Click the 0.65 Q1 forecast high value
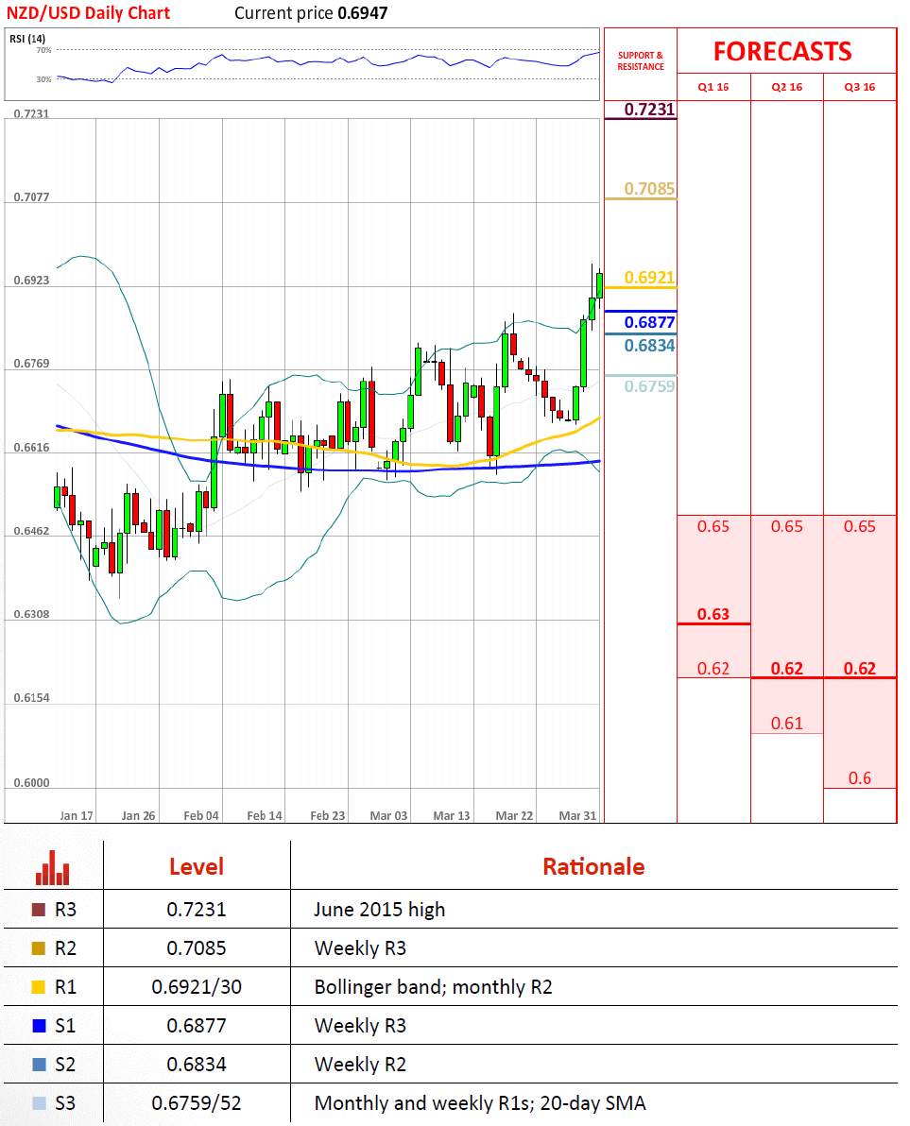 coord(713,526)
